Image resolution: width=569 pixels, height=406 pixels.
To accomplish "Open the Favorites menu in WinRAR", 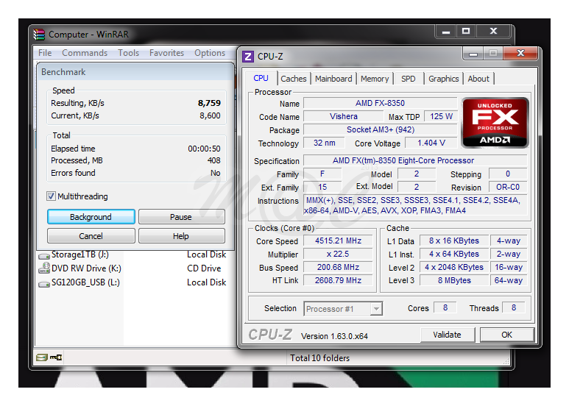I will 166,53.
